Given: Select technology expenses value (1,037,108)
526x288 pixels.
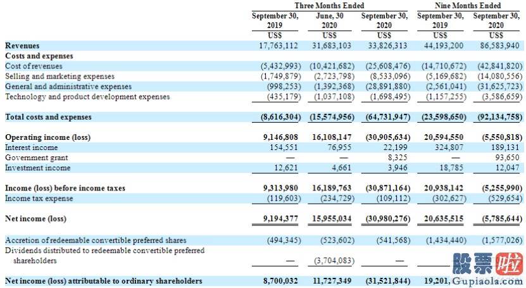Looking at the screenshot, I should pos(334,97).
